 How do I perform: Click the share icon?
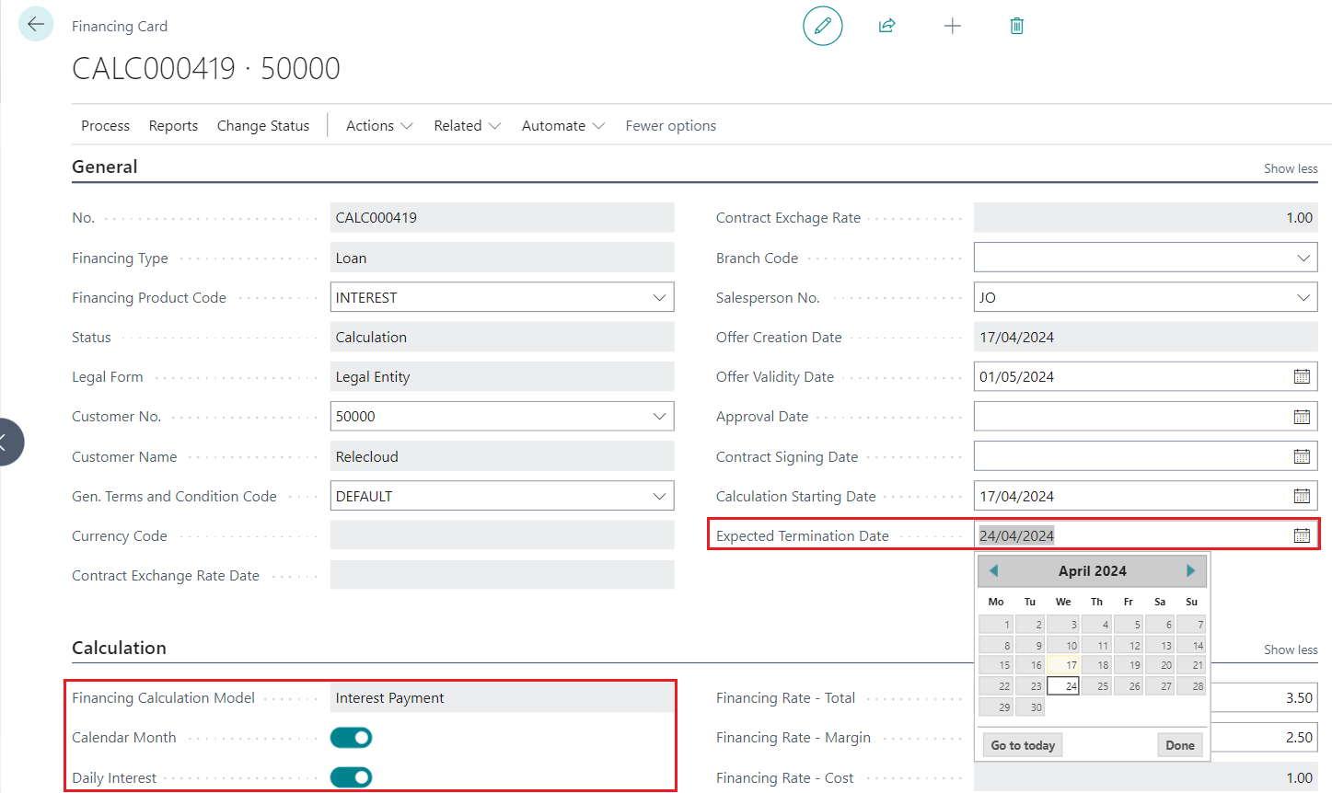point(887,26)
